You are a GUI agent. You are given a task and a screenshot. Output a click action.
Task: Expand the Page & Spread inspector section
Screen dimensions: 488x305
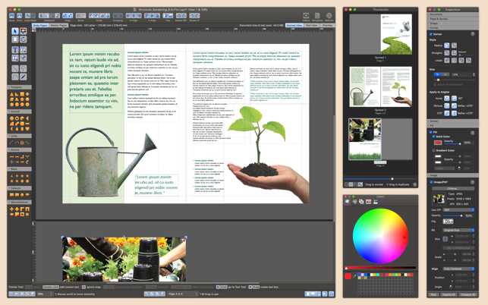coord(452,19)
